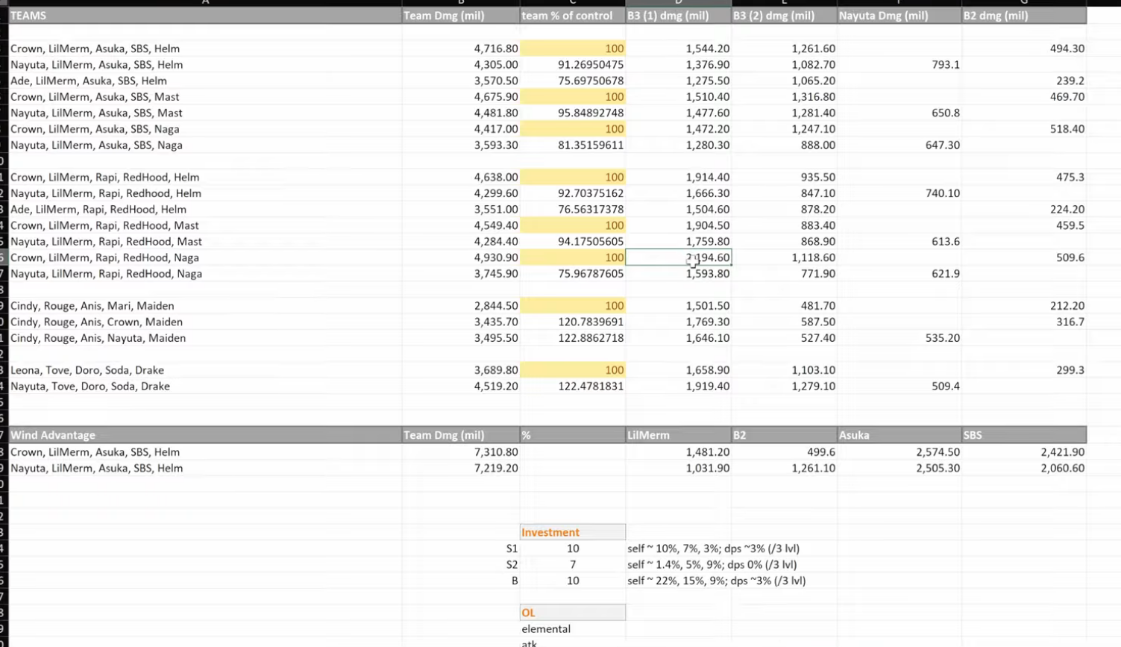
Task: Select the "Crown, LilMerm, Rapi, RedHood, Mast" team cell
Action: 205,225
